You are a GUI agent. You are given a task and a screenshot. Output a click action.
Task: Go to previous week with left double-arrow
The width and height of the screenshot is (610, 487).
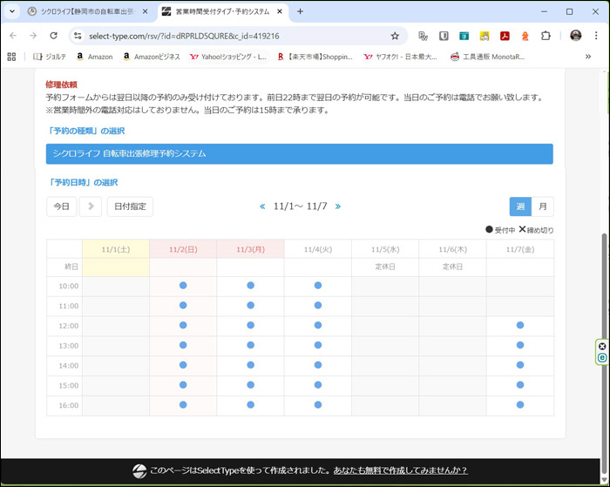262,206
